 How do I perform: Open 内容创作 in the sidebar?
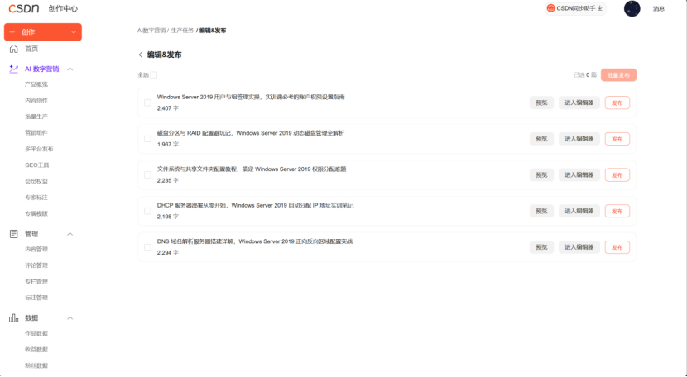click(x=36, y=101)
